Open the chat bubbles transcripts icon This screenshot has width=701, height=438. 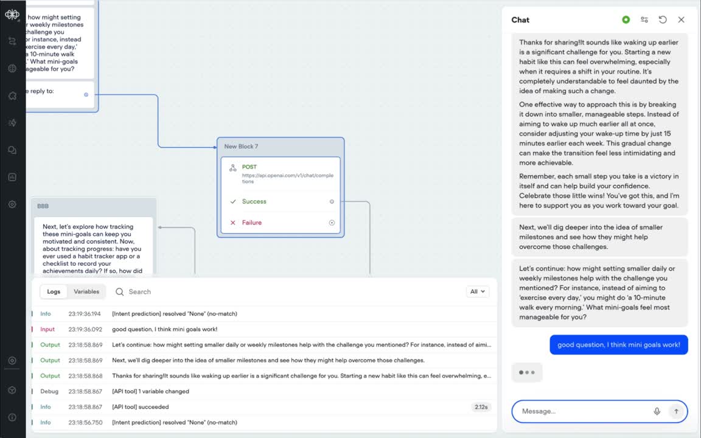[12, 150]
